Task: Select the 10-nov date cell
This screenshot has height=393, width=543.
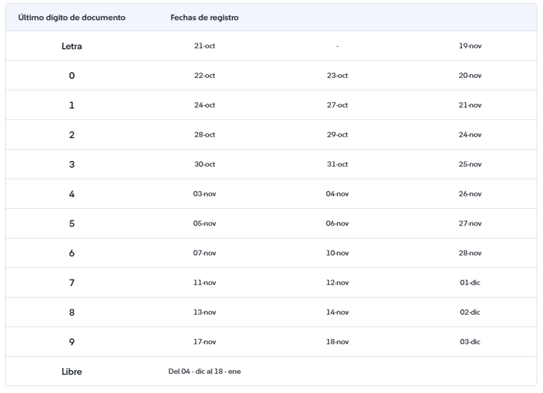Action: tap(337, 254)
